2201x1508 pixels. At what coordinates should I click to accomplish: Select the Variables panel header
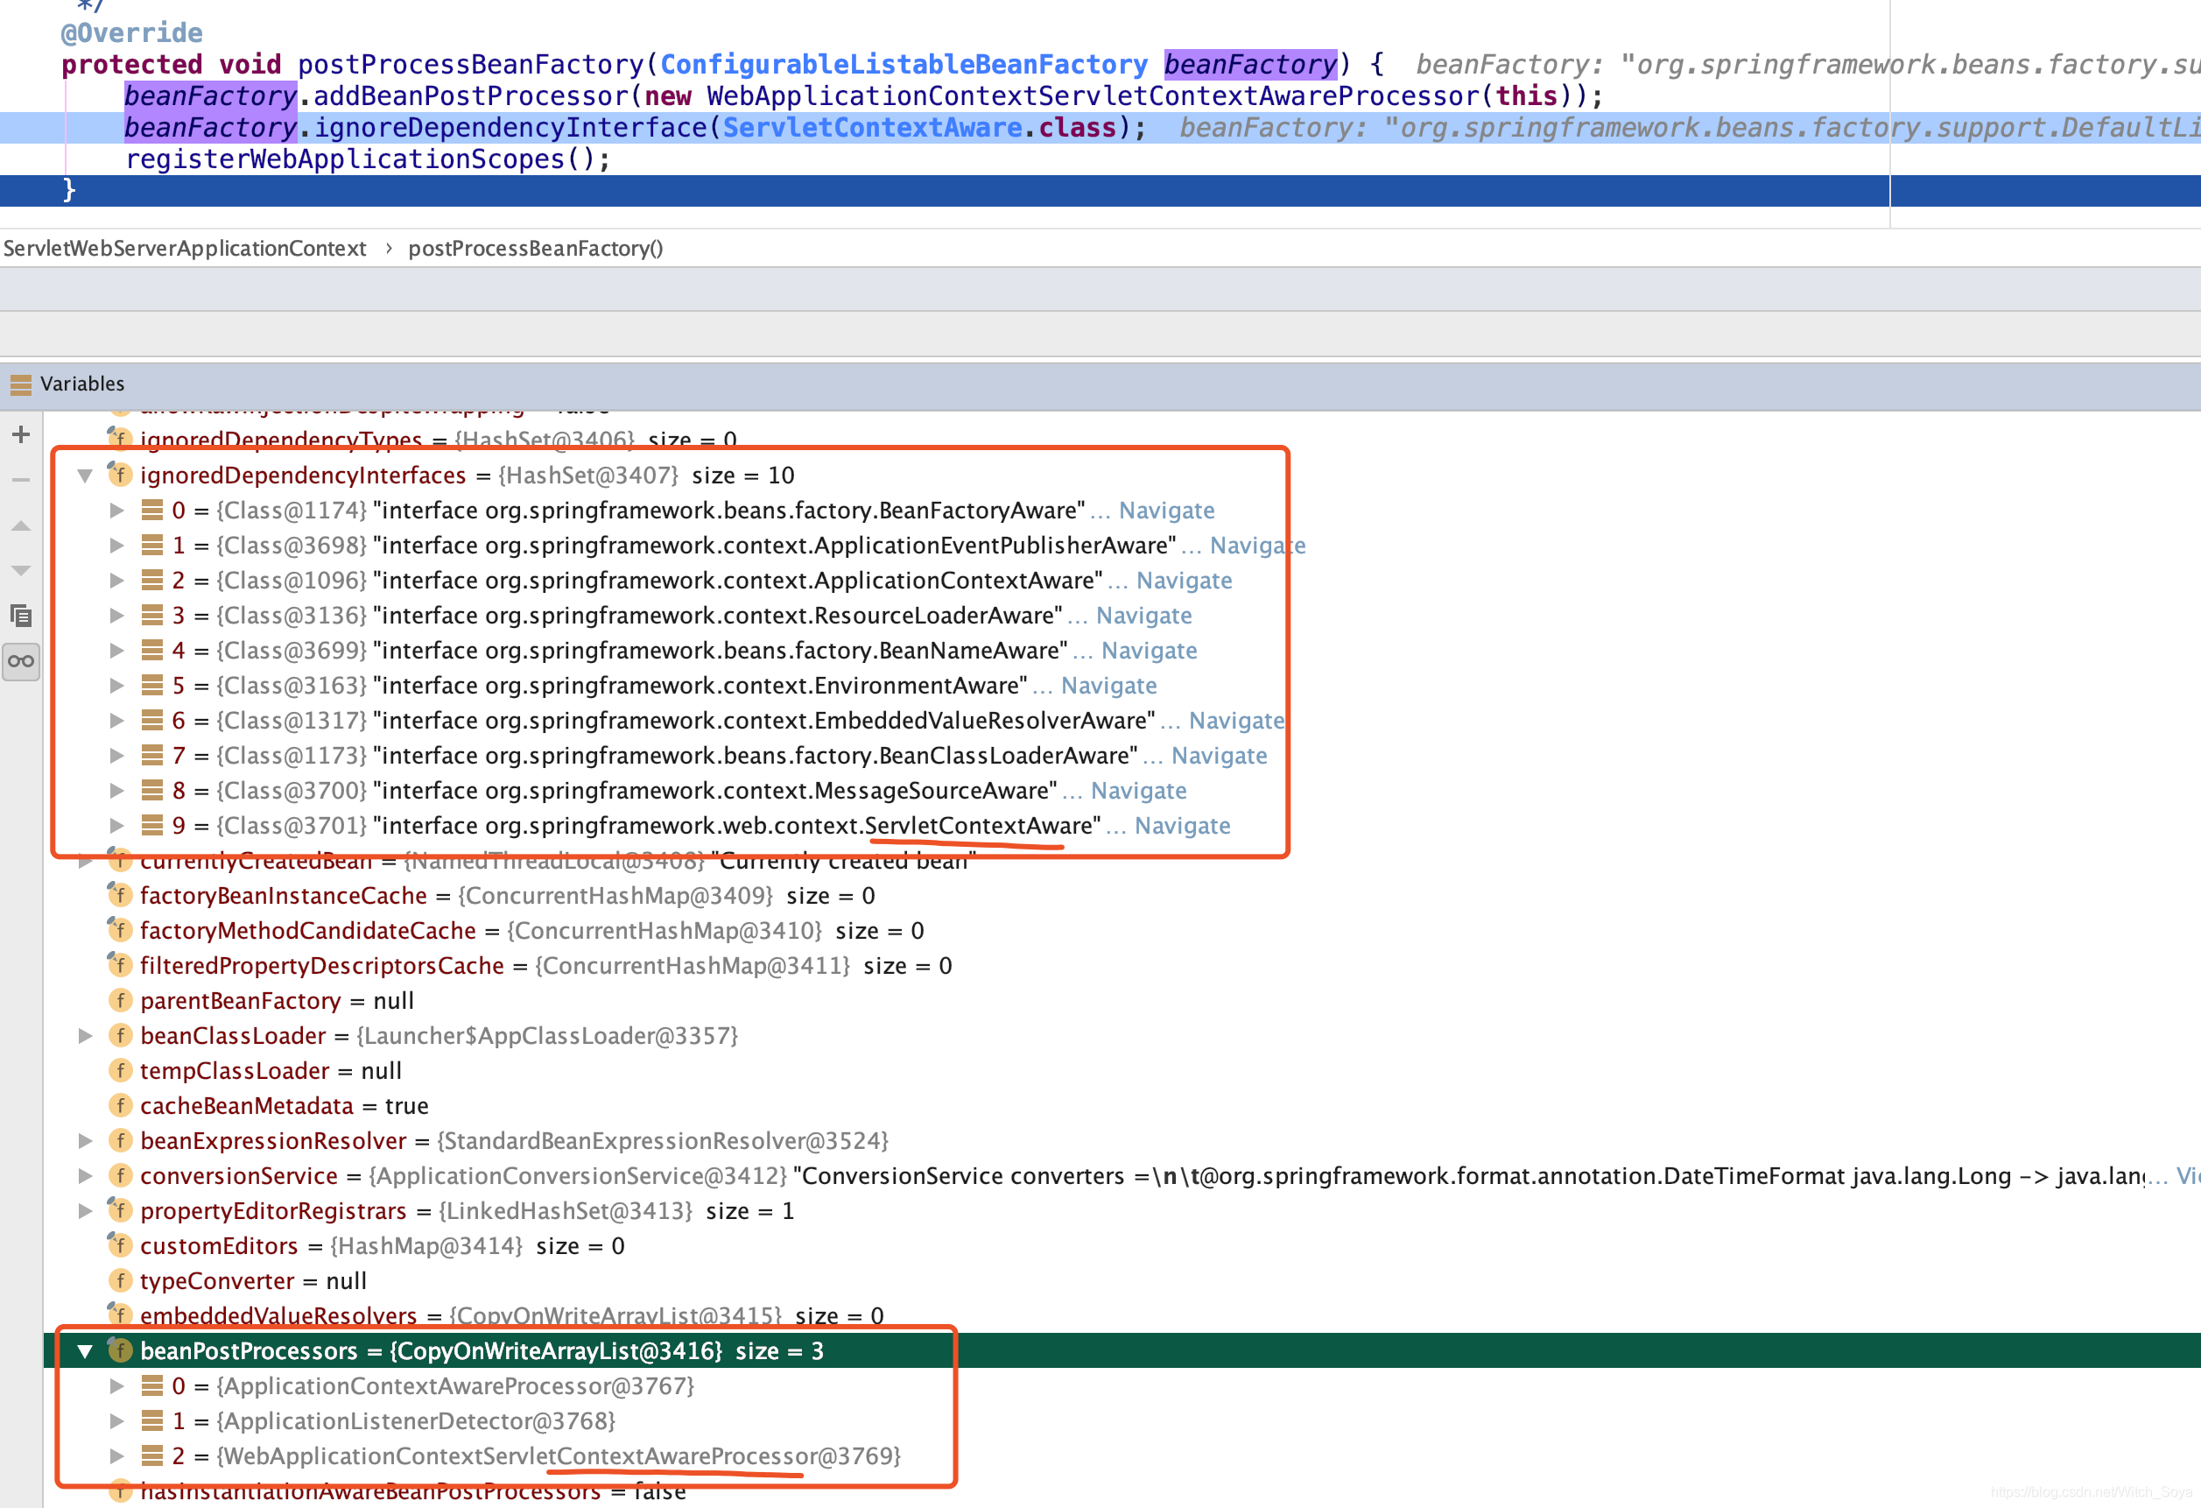1100,384
